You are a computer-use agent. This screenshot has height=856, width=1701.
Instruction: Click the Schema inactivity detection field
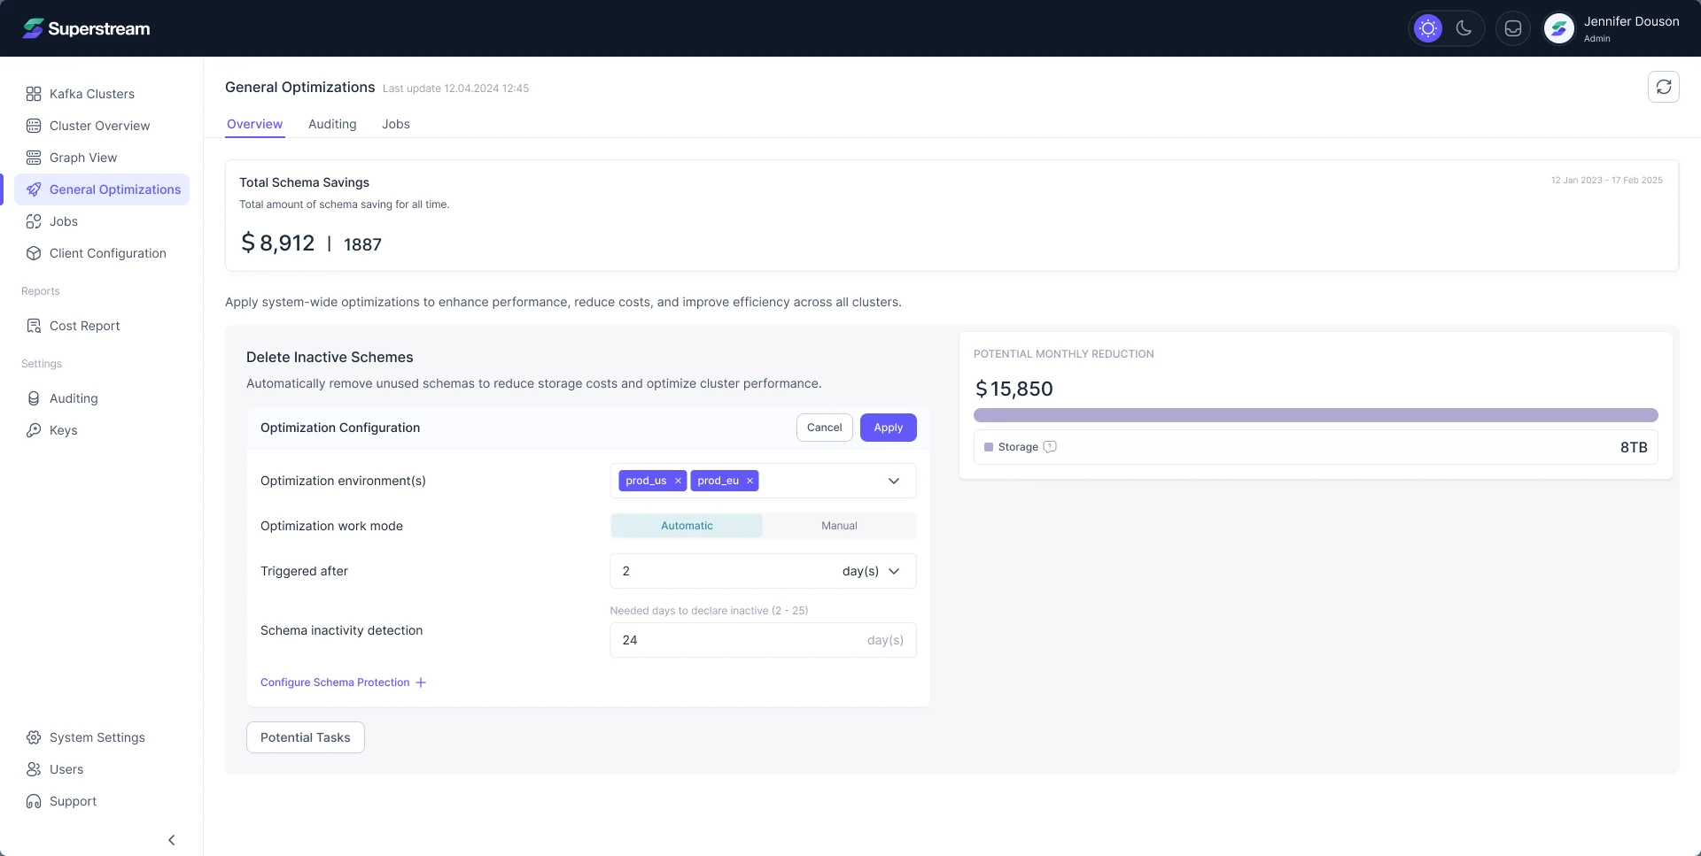[x=763, y=640]
